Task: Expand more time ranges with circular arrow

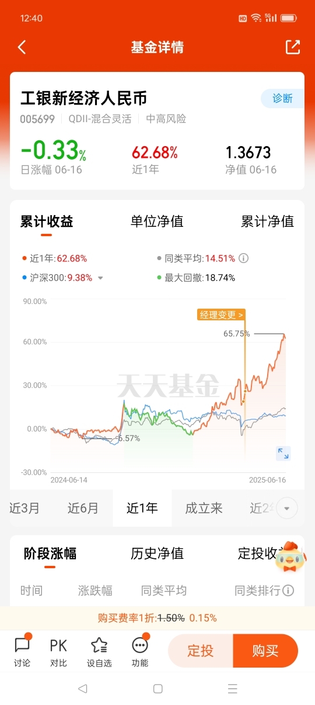Action: (x=286, y=508)
